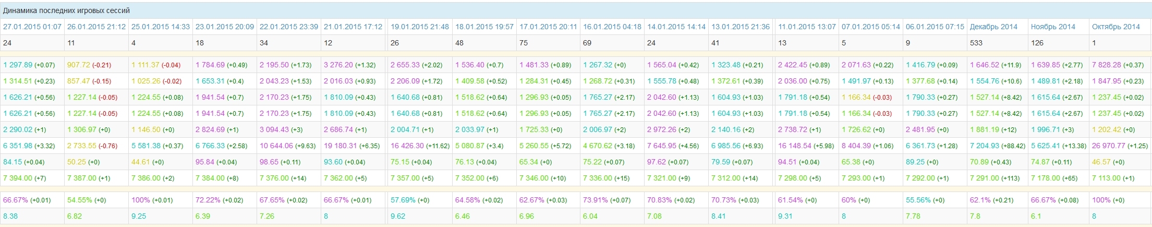Open the 07.01.2015 05:14 session
The image size is (1152, 227).
coord(871,27)
